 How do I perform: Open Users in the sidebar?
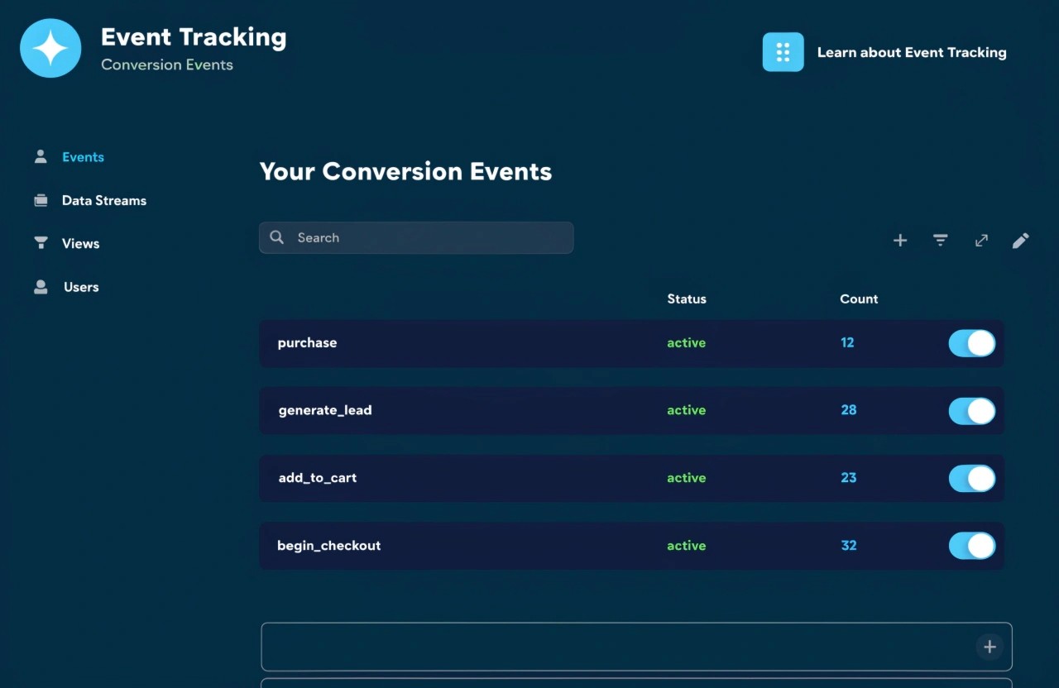pyautogui.click(x=81, y=287)
